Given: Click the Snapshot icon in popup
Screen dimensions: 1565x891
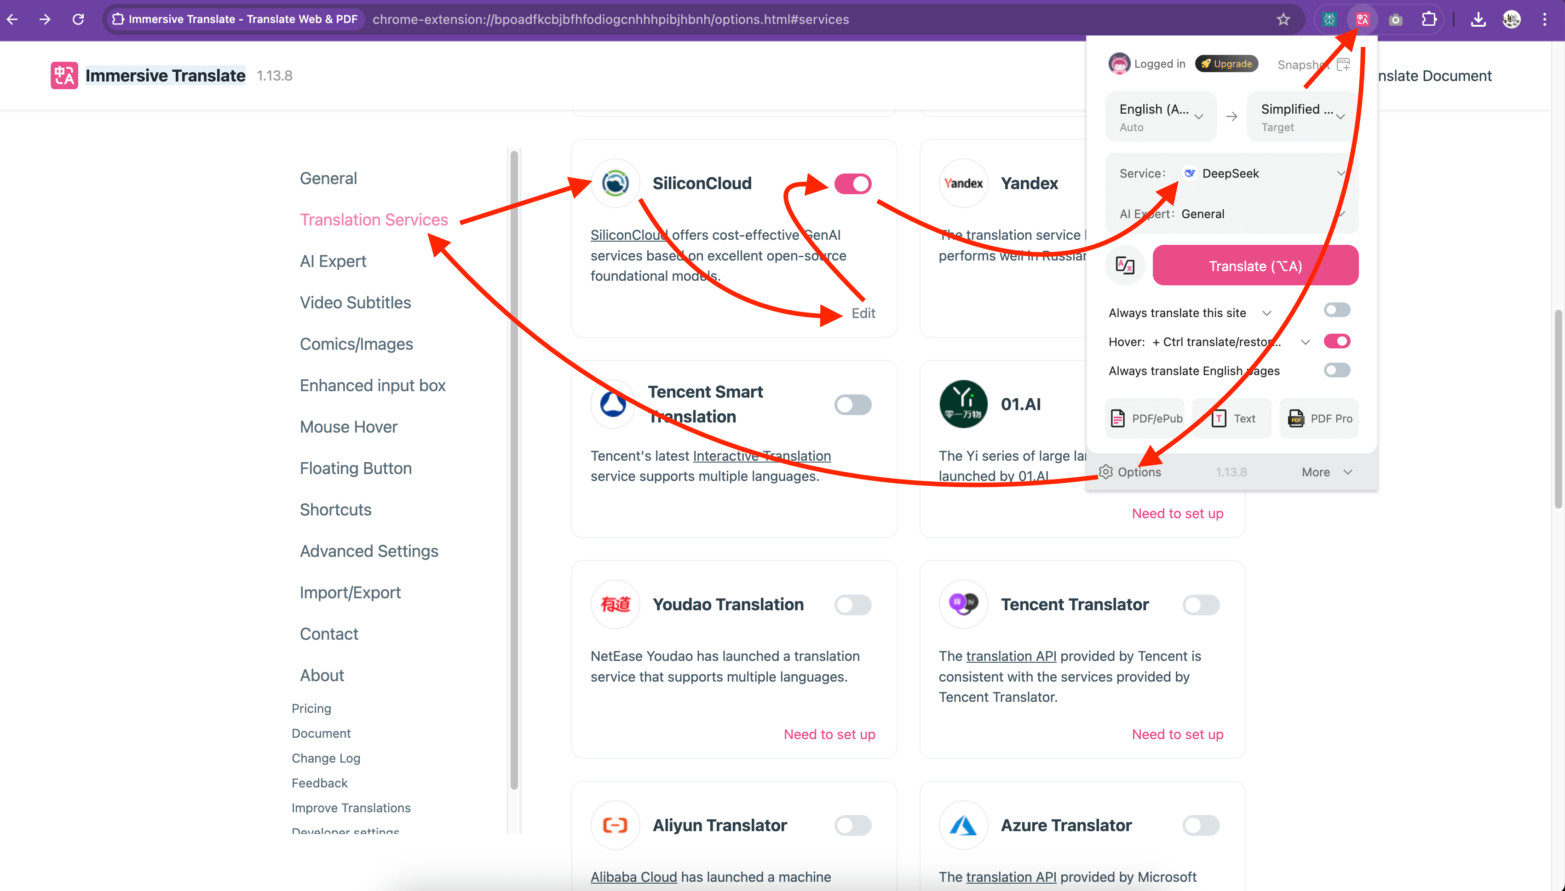Looking at the screenshot, I should pyautogui.click(x=1343, y=64).
